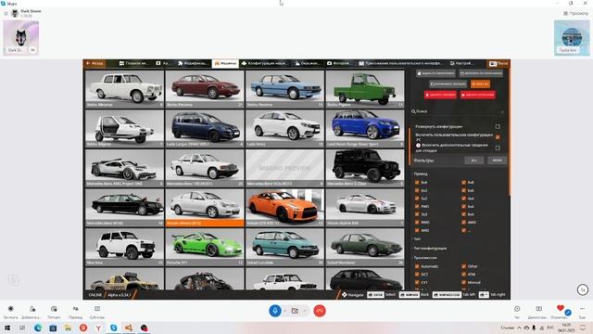Open the Windows Start menu

pos(7,328)
